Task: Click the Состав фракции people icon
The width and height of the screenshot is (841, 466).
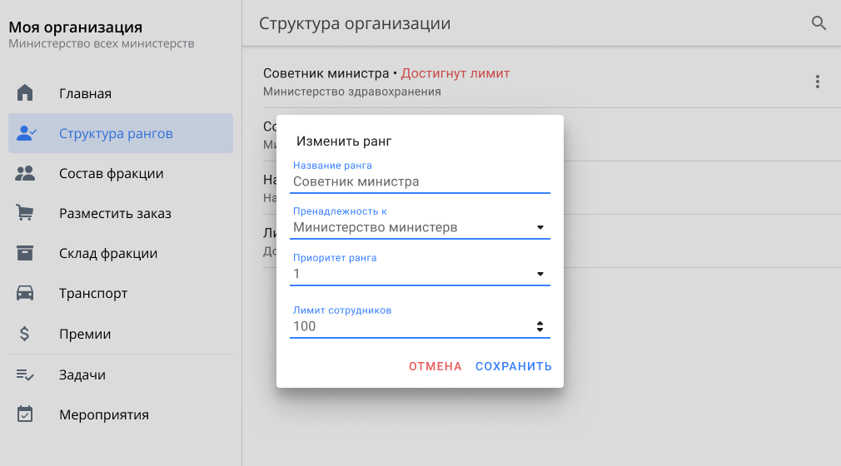Action: (25, 173)
